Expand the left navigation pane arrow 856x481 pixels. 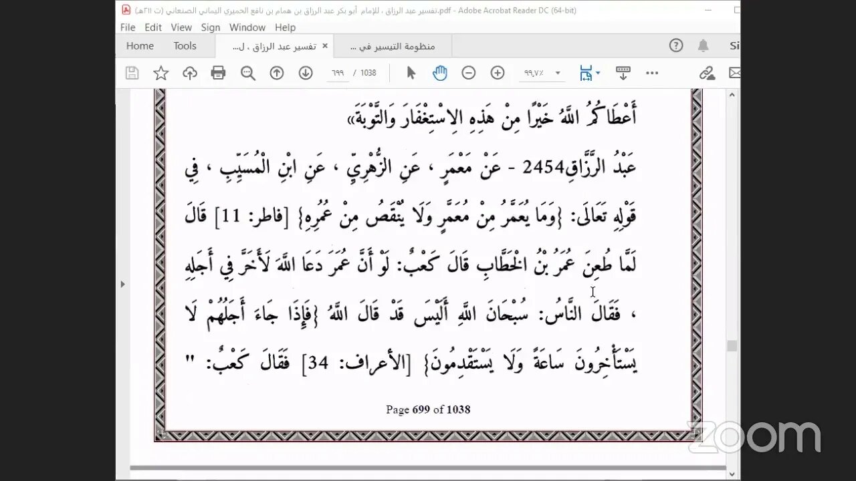pos(122,284)
